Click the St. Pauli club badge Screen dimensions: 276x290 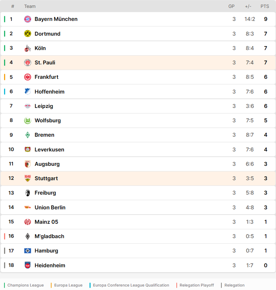[x=28, y=63]
